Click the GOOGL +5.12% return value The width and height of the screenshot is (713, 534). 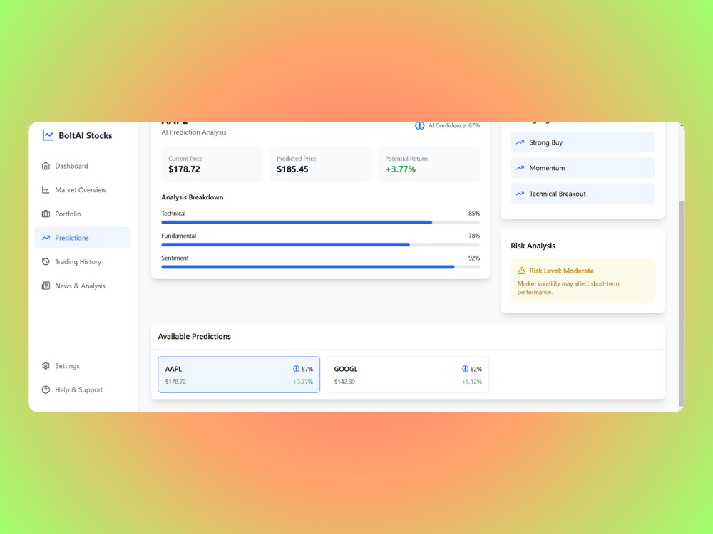[x=472, y=382]
